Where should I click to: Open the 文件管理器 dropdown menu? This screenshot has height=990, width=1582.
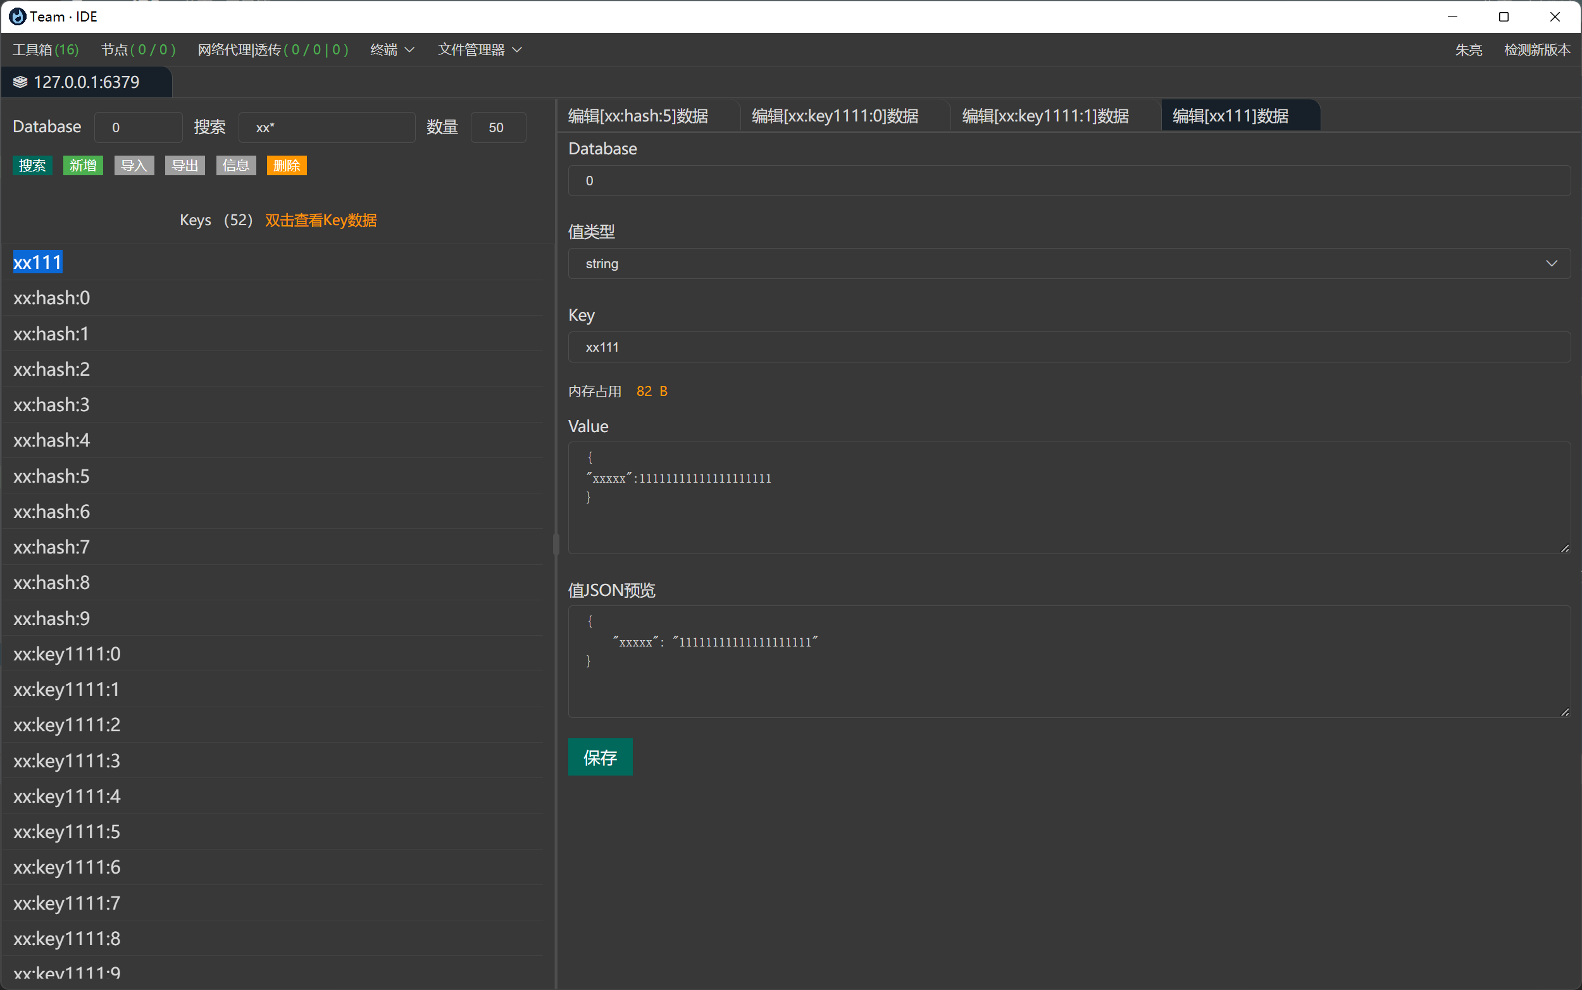[x=479, y=50]
